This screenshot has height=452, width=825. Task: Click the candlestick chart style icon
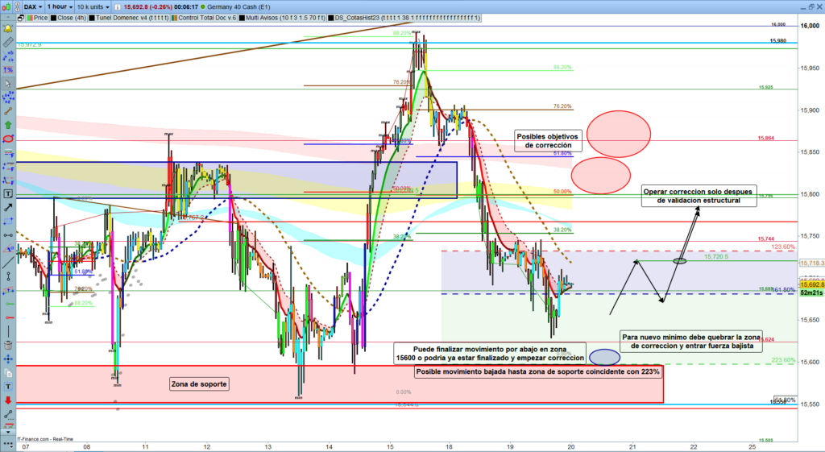point(7,6)
